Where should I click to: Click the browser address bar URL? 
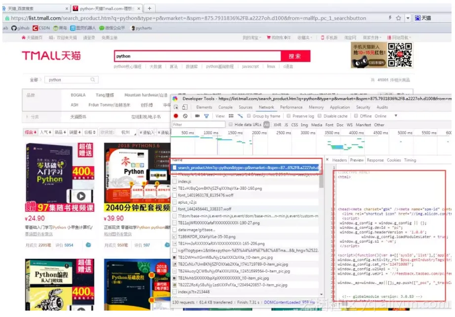[188, 18]
